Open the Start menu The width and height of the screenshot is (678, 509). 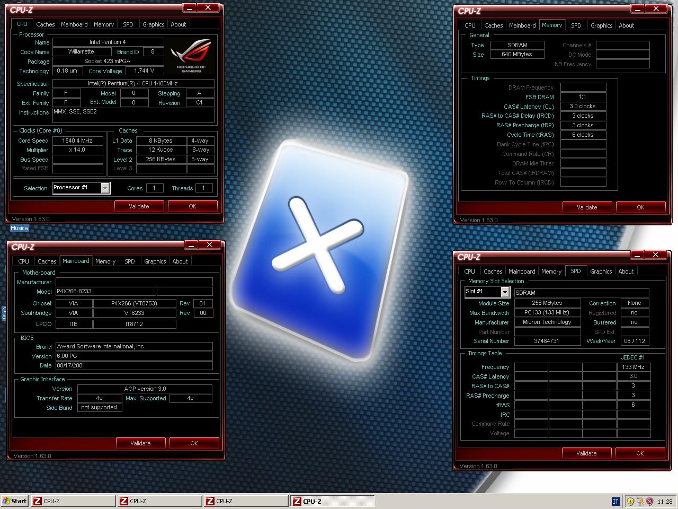point(14,501)
